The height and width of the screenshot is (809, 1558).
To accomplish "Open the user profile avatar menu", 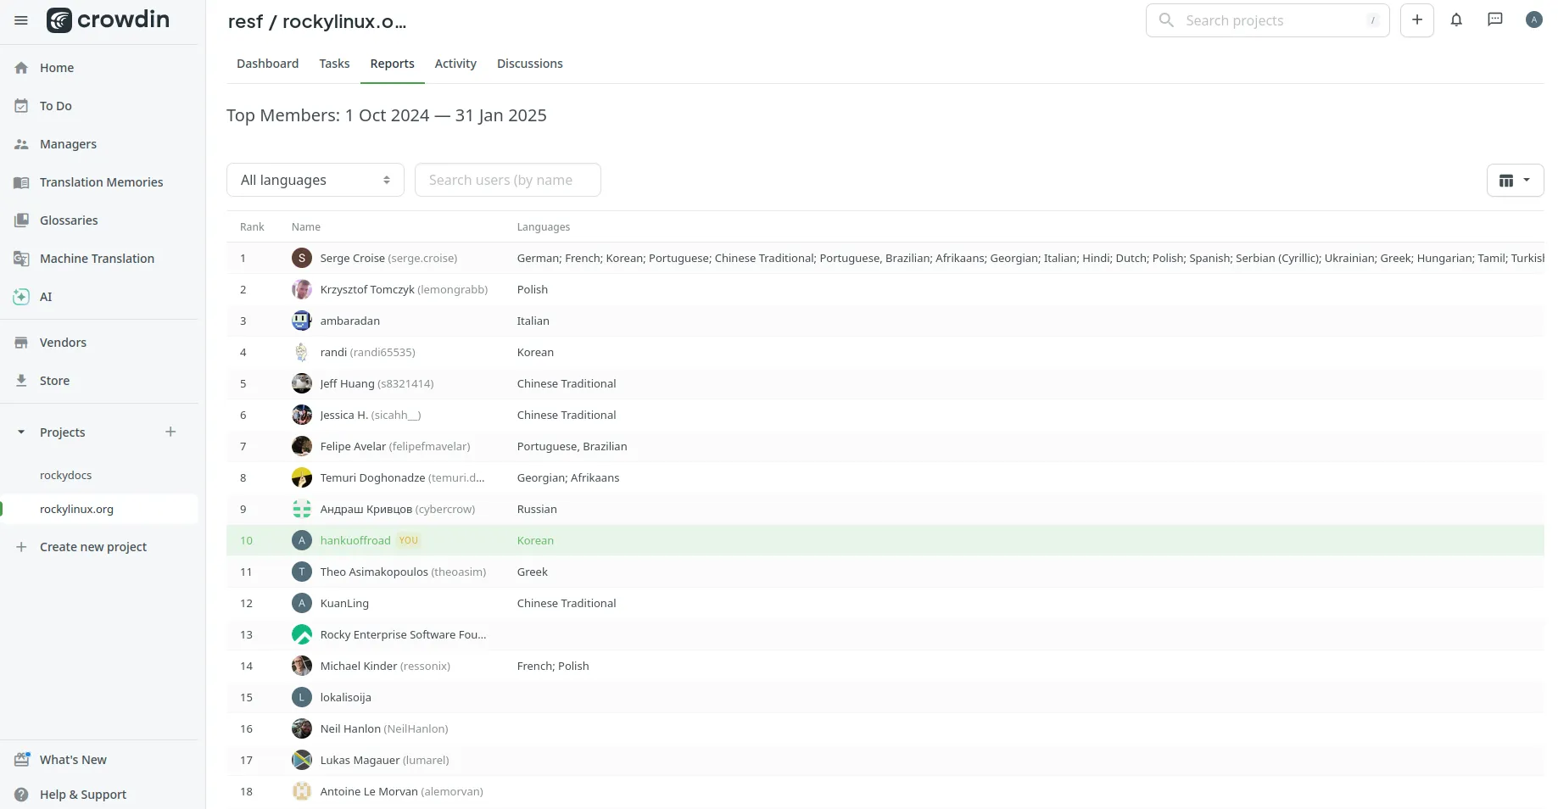I will pyautogui.click(x=1533, y=20).
